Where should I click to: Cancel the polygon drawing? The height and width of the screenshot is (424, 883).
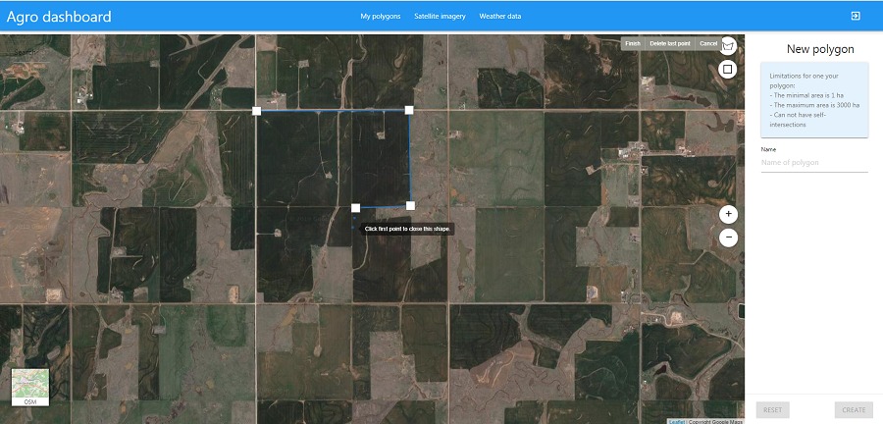707,44
